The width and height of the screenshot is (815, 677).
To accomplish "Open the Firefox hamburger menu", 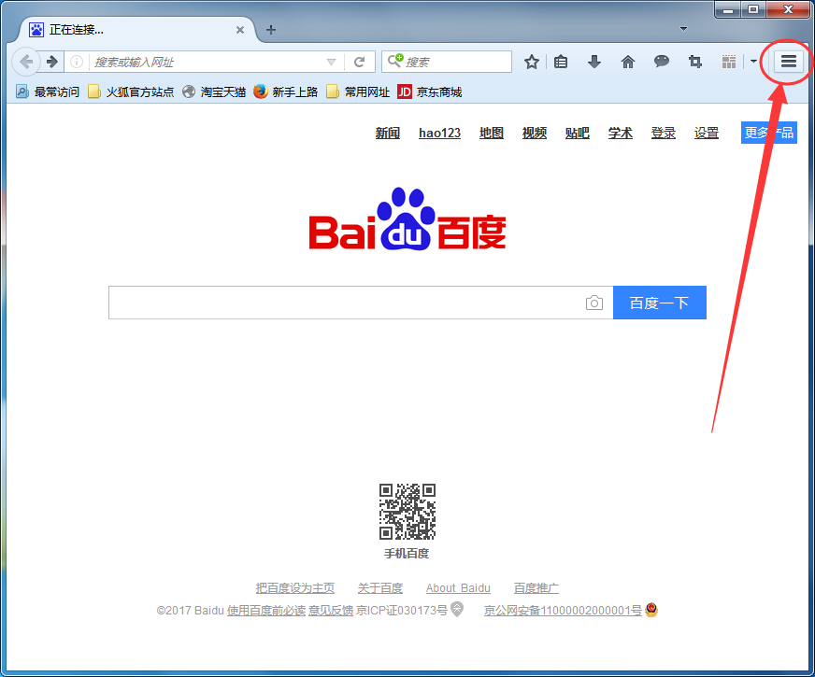I will click(789, 62).
